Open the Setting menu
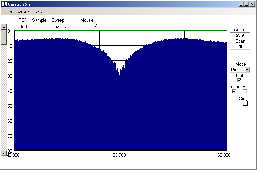Viewport: 257px width, 170px height. coord(24,11)
